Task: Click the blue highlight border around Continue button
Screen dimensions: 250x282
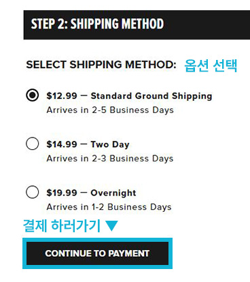Action: pos(97,240)
